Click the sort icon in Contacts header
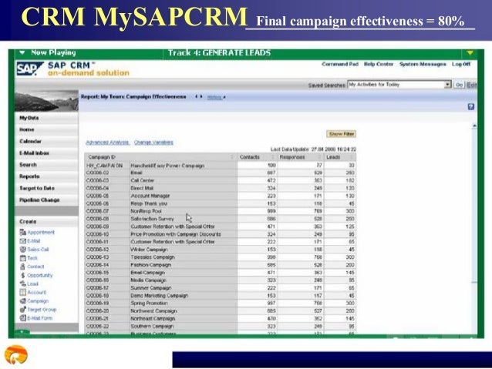492x369 pixels. tap(273, 157)
